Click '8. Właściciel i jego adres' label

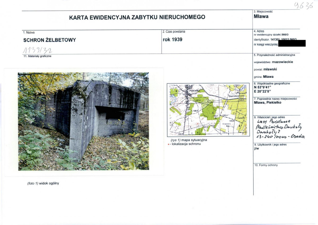(x=270, y=117)
